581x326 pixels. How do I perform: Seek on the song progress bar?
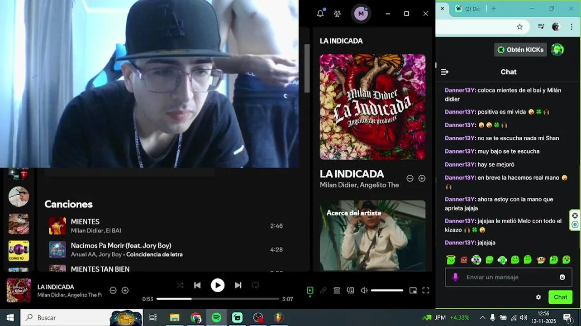(218, 299)
